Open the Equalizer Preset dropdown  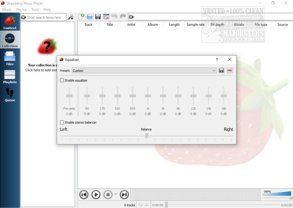pyautogui.click(x=144, y=70)
